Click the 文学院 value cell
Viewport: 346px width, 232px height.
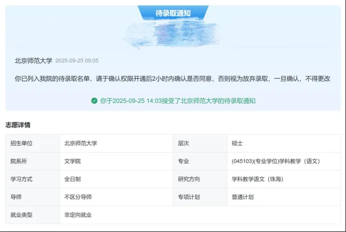click(x=116, y=161)
